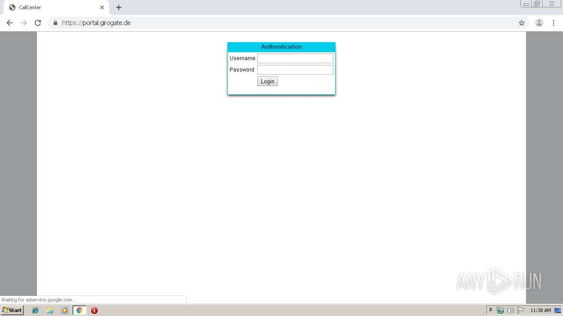View site security lock info

[x=55, y=23]
